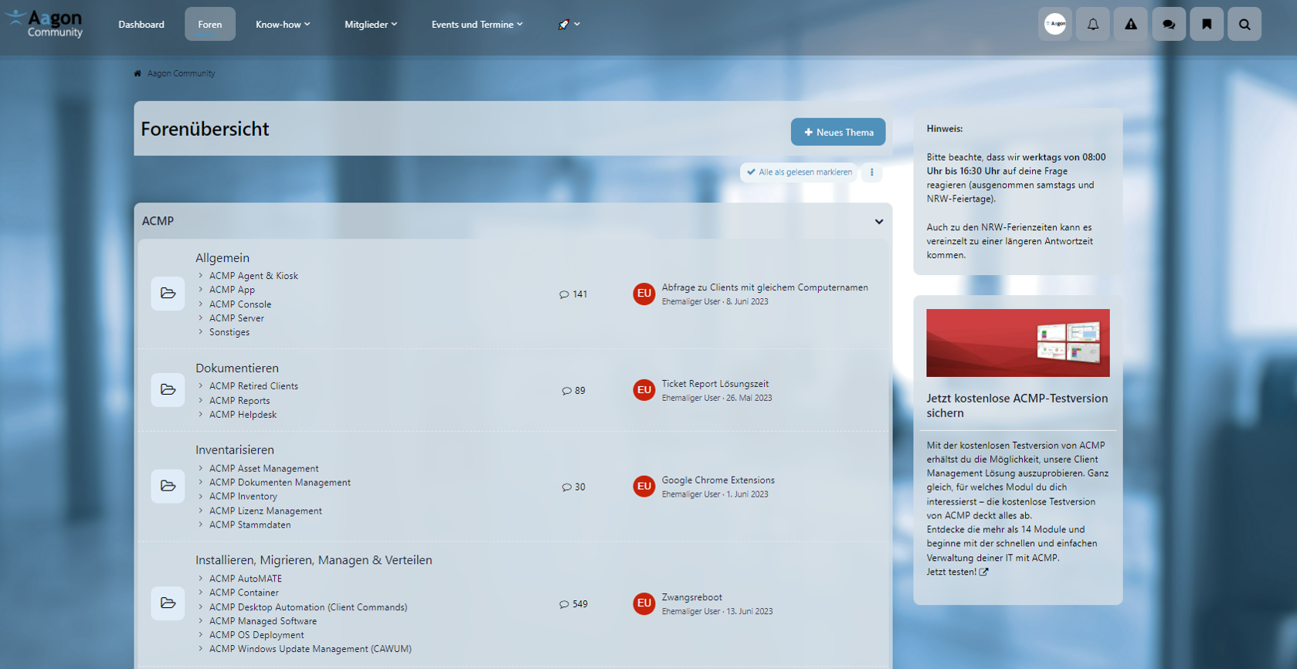Click the Inventarisieren forum folder icon
This screenshot has width=1297, height=669.
(x=168, y=486)
